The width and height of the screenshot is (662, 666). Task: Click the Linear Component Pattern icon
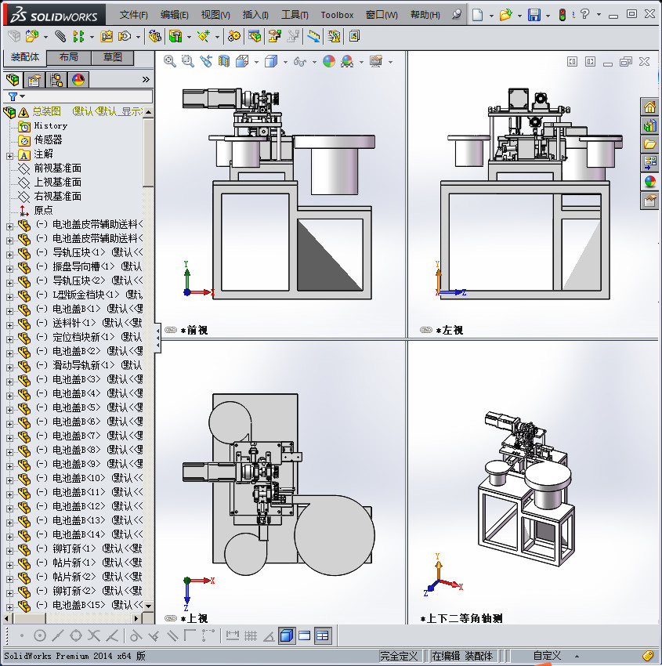tap(78, 37)
